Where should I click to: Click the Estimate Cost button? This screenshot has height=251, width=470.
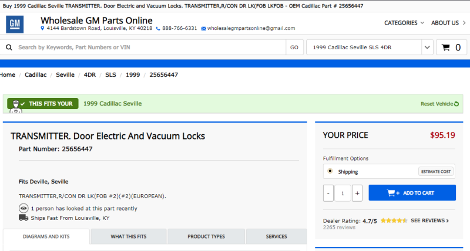click(x=436, y=171)
